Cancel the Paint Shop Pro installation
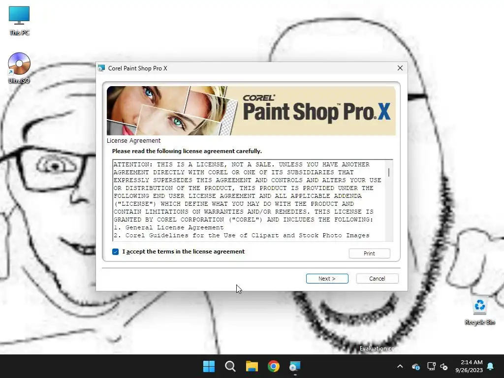504x378 pixels. [377, 279]
